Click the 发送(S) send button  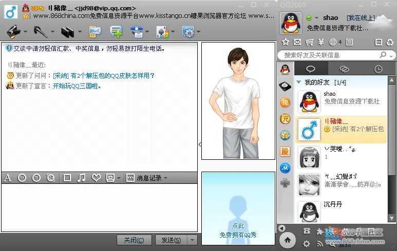point(171,240)
